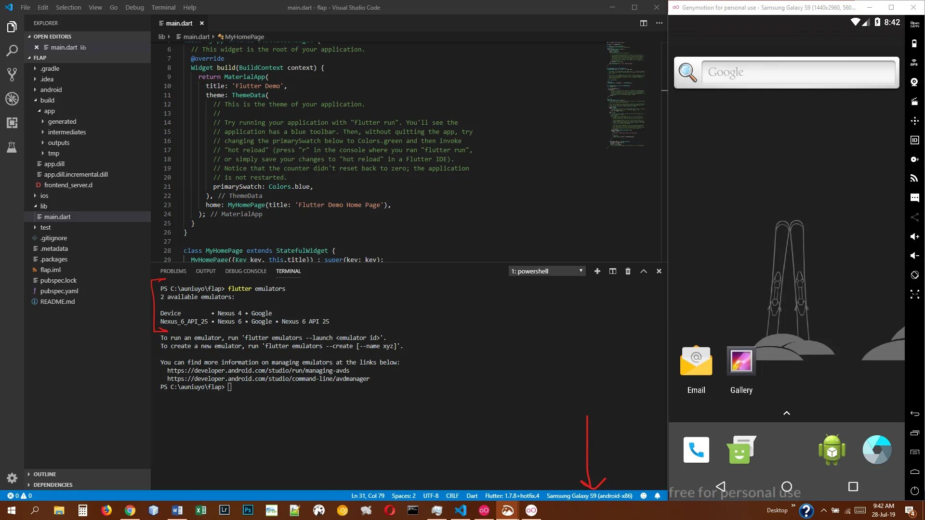Open the Manage gear icon
The height and width of the screenshot is (520, 925).
click(x=12, y=478)
